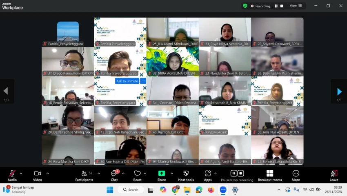Expand the Audio options caret
This screenshot has width=347, height=196.
(x=21, y=174)
